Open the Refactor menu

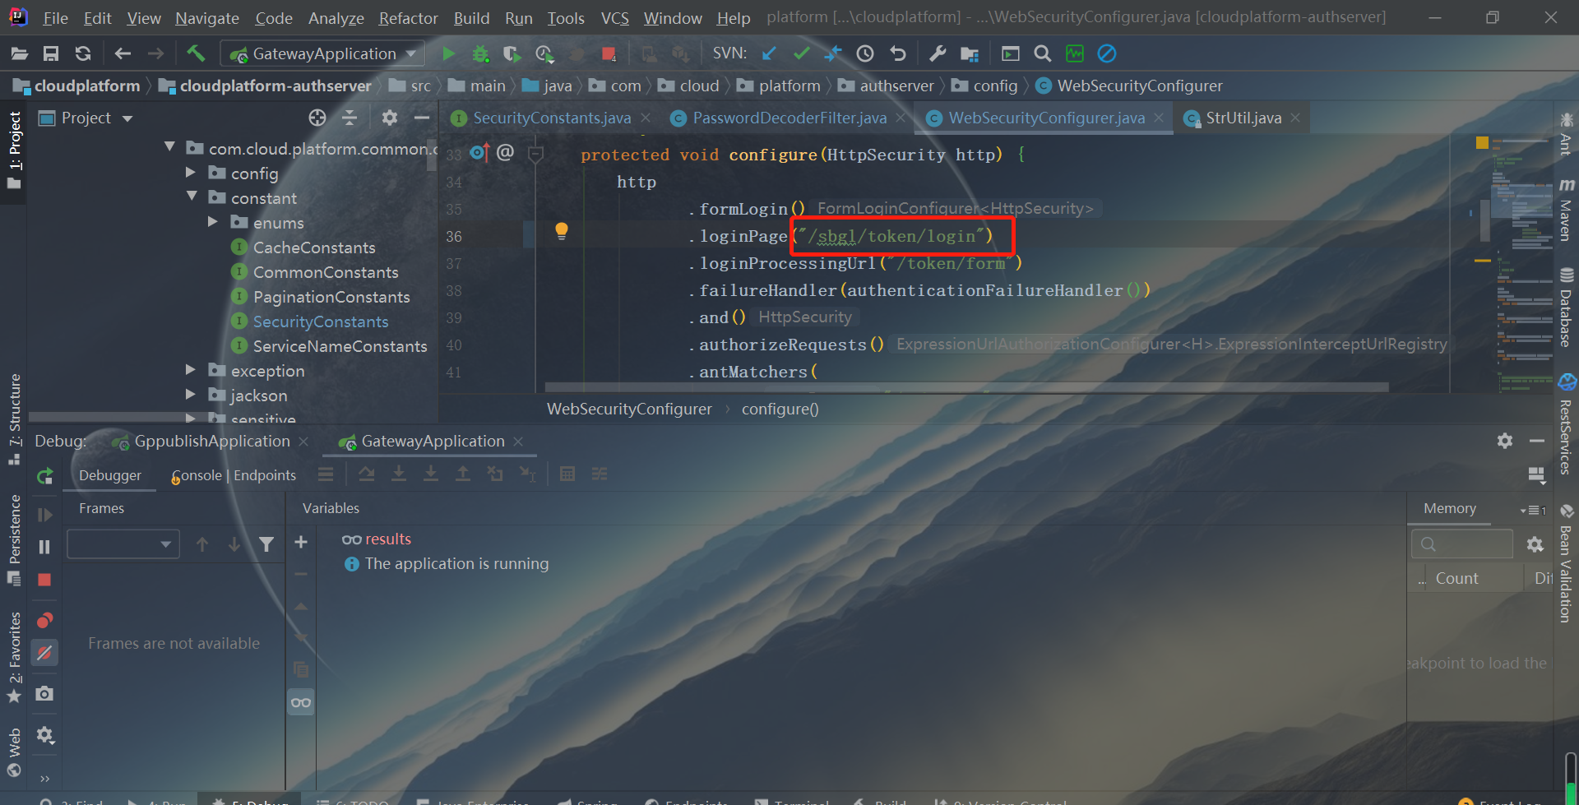tap(408, 18)
